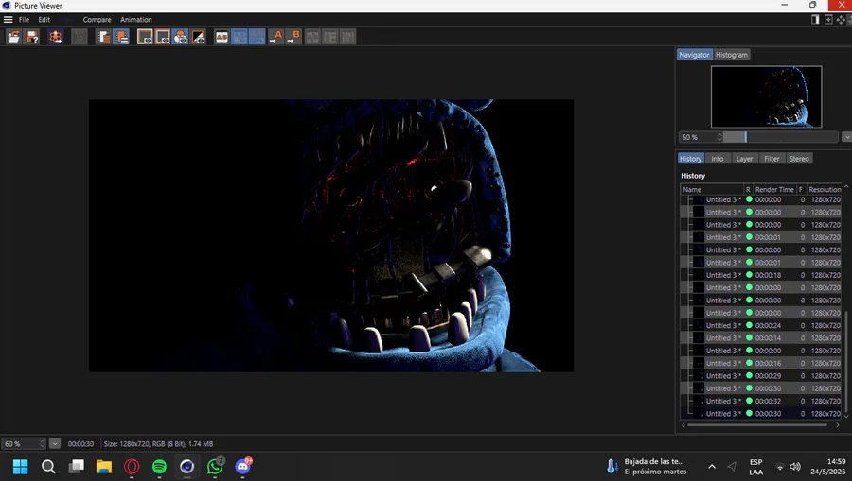The image size is (852, 481).
Task: Click the Remove Image icon
Action: pyautogui.click(x=103, y=37)
